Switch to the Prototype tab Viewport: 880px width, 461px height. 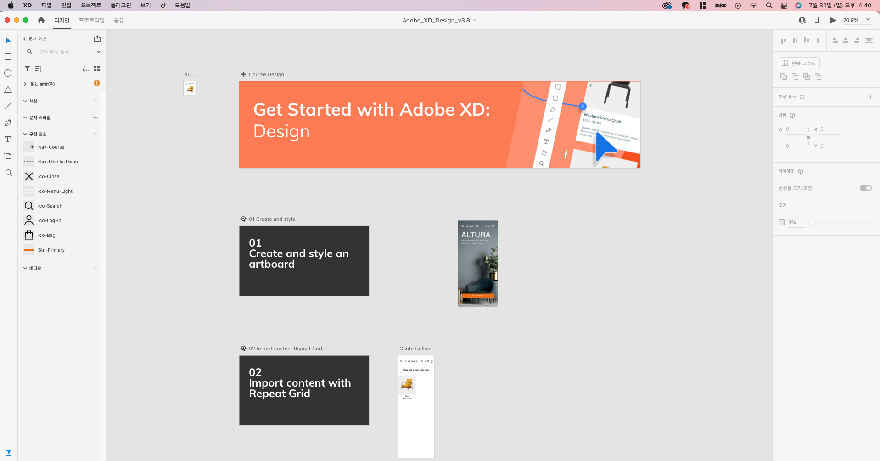click(91, 20)
